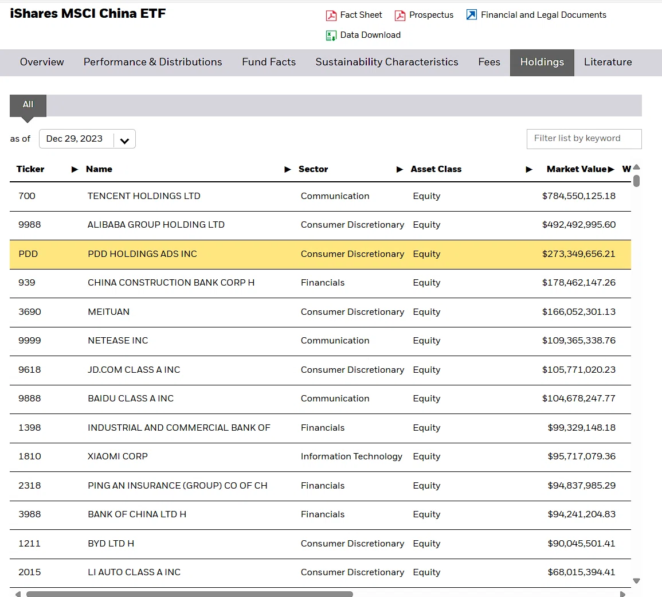Click the horizontal scrollbar left arrow
The image size is (662, 597).
tap(18, 594)
